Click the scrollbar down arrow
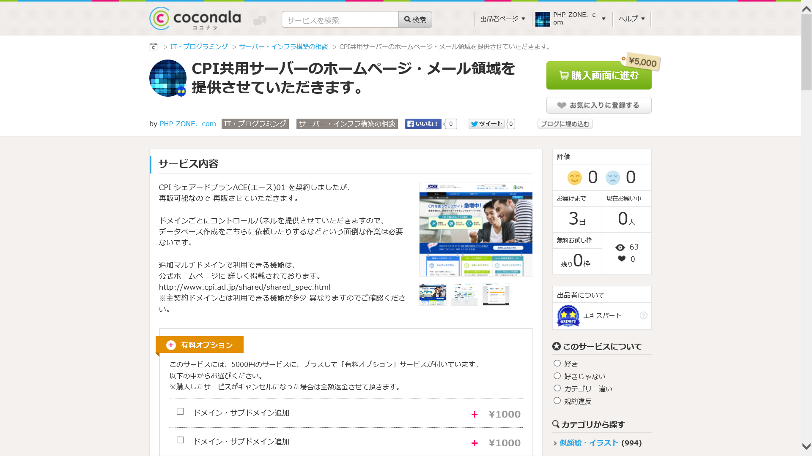The height and width of the screenshot is (456, 812). click(807, 446)
